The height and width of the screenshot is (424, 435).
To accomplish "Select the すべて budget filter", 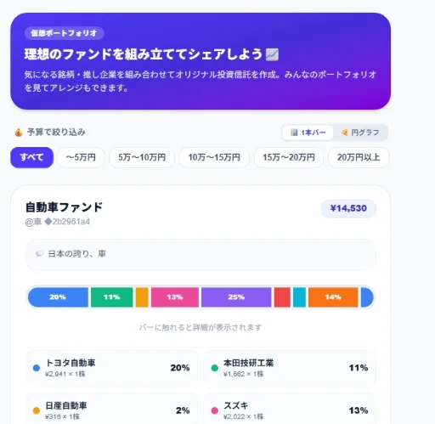I will [x=31, y=157].
